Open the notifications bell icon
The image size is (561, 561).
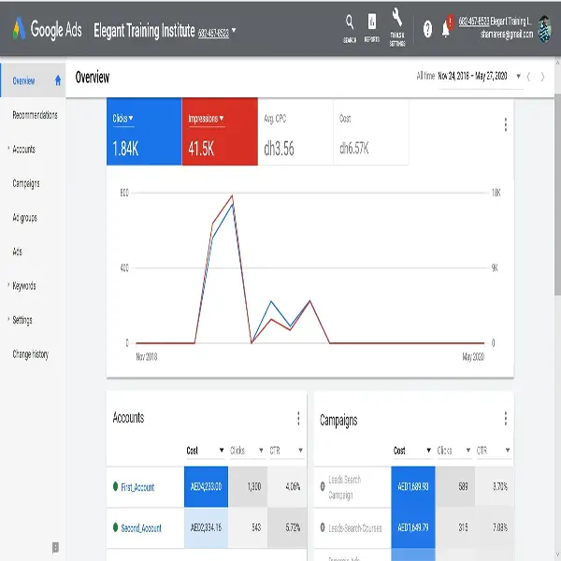coord(446,29)
